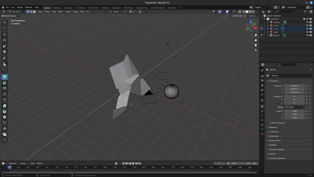Toggle the Rotate Source checkbox
The width and height of the screenshot is (314, 177).
click(x=2, y=16)
